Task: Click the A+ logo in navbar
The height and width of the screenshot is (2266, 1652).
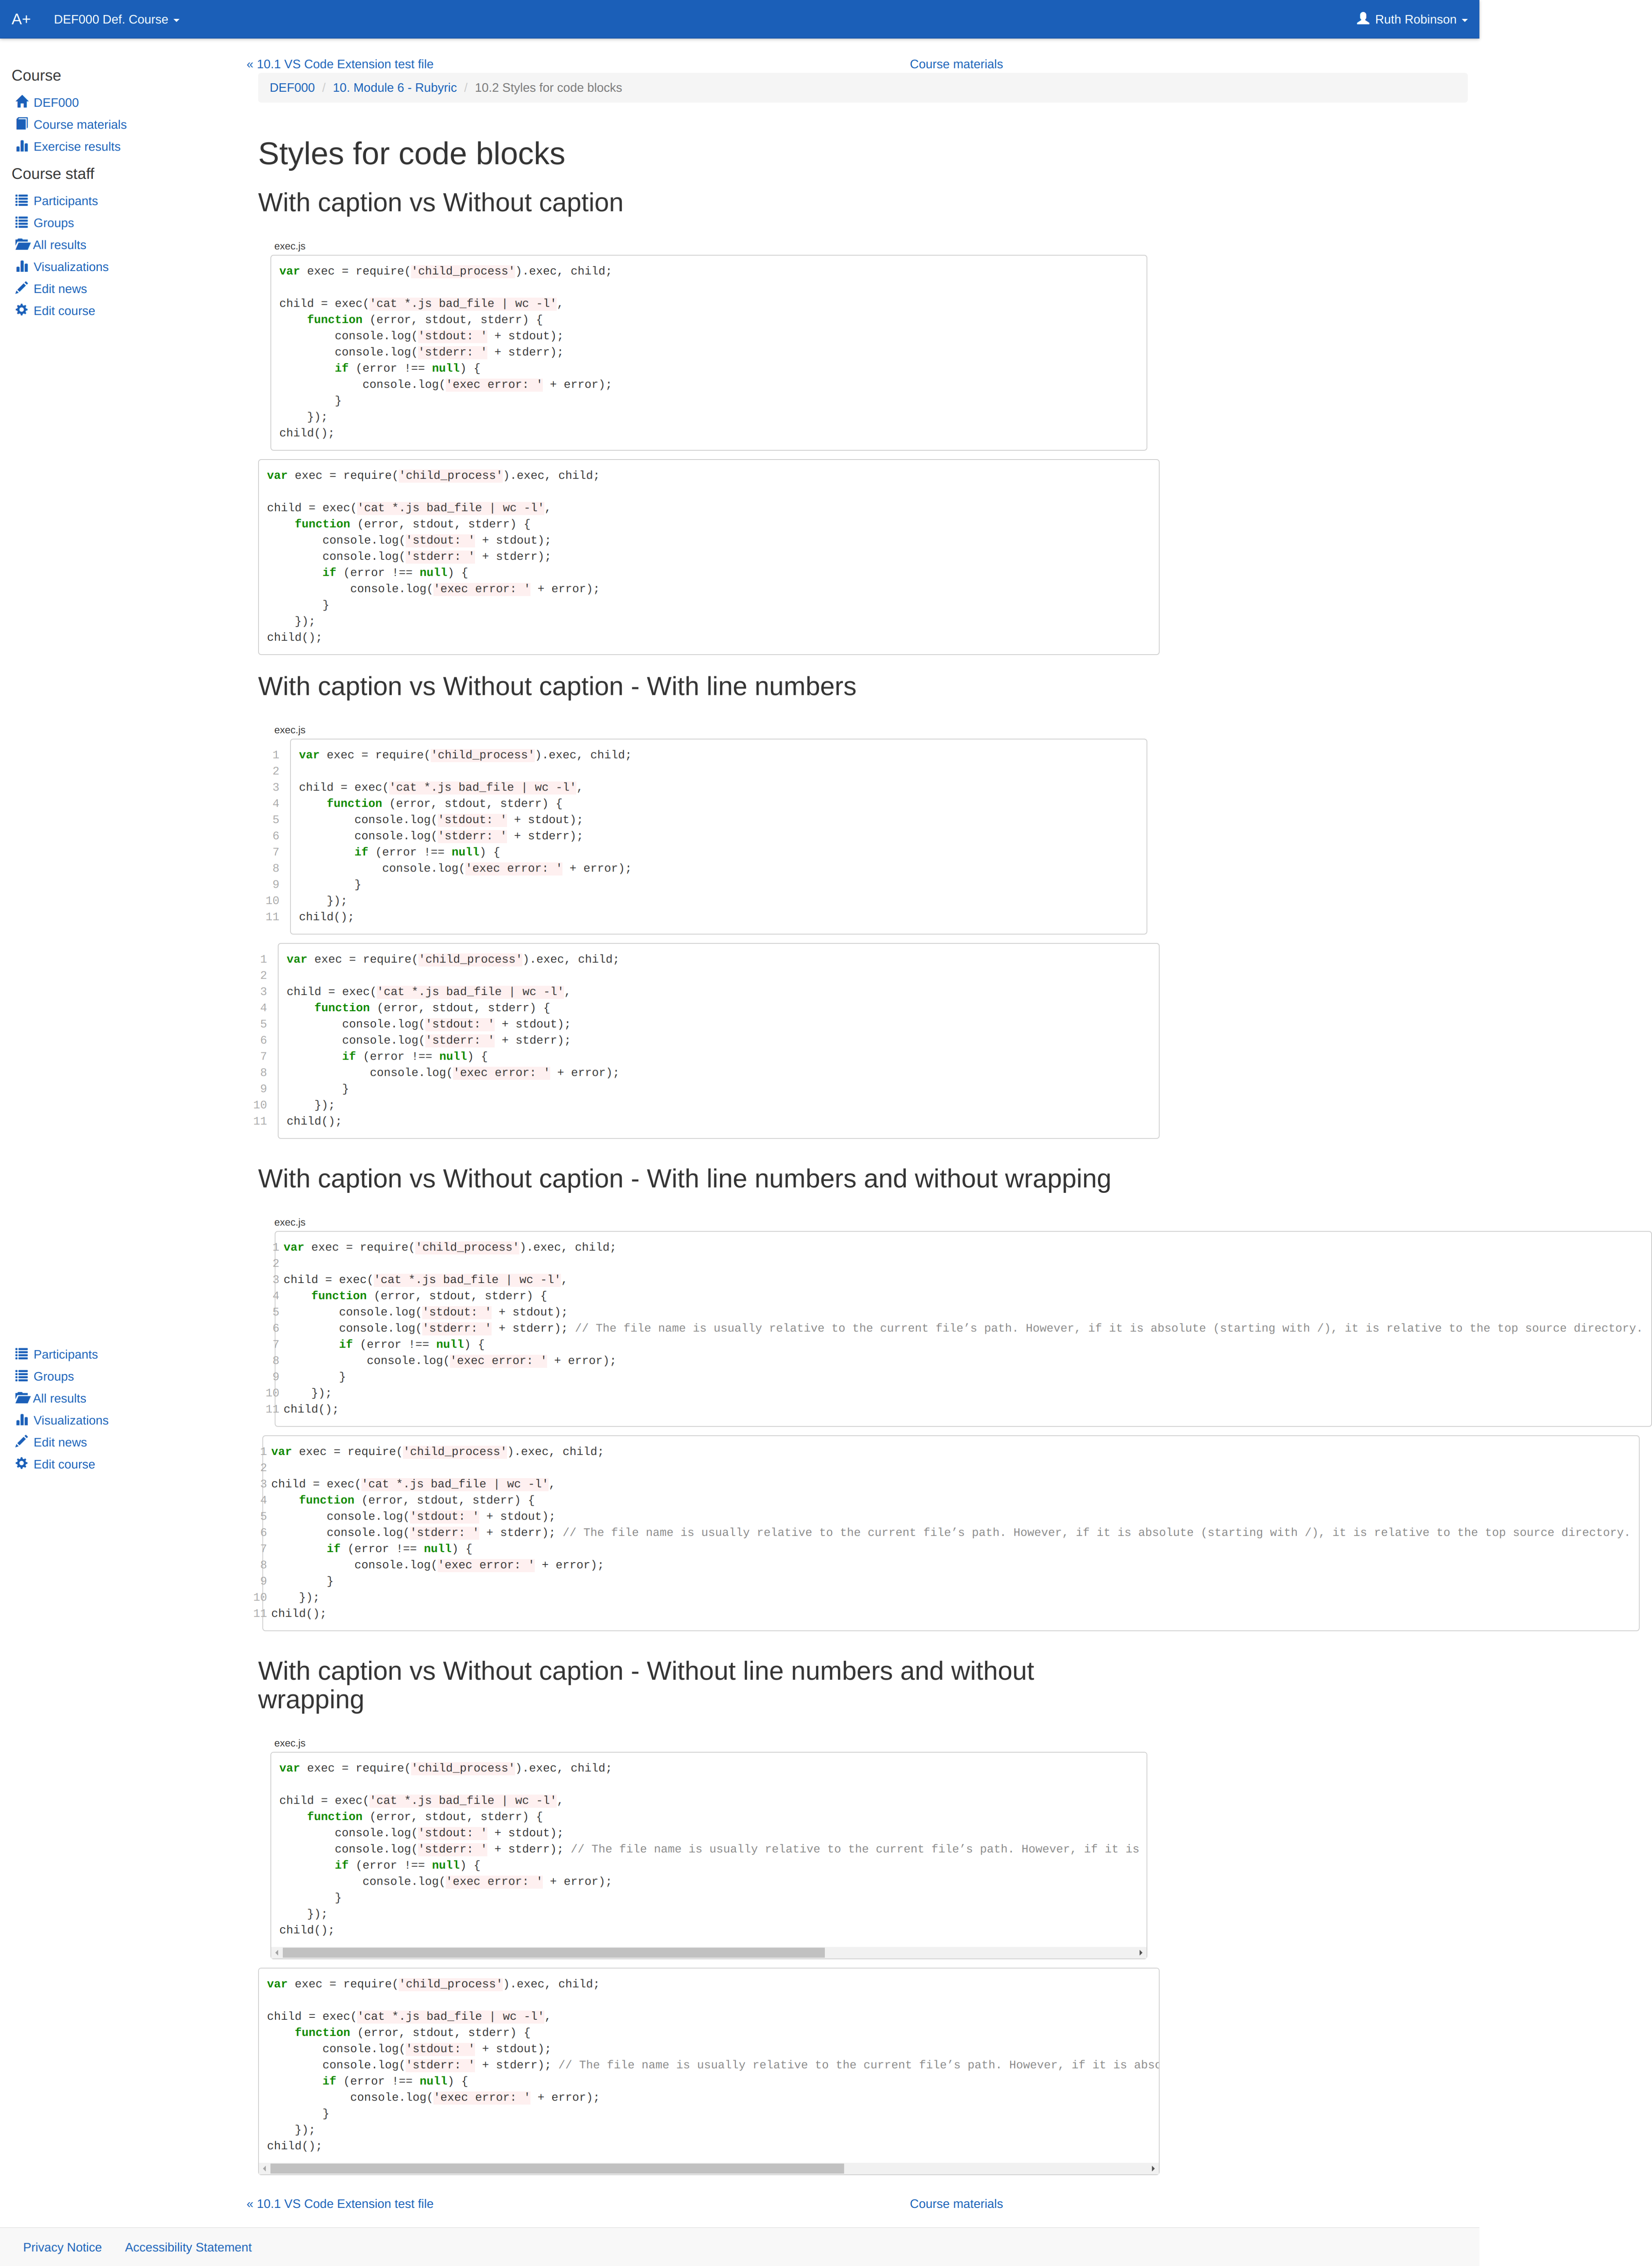Action: click(x=21, y=19)
